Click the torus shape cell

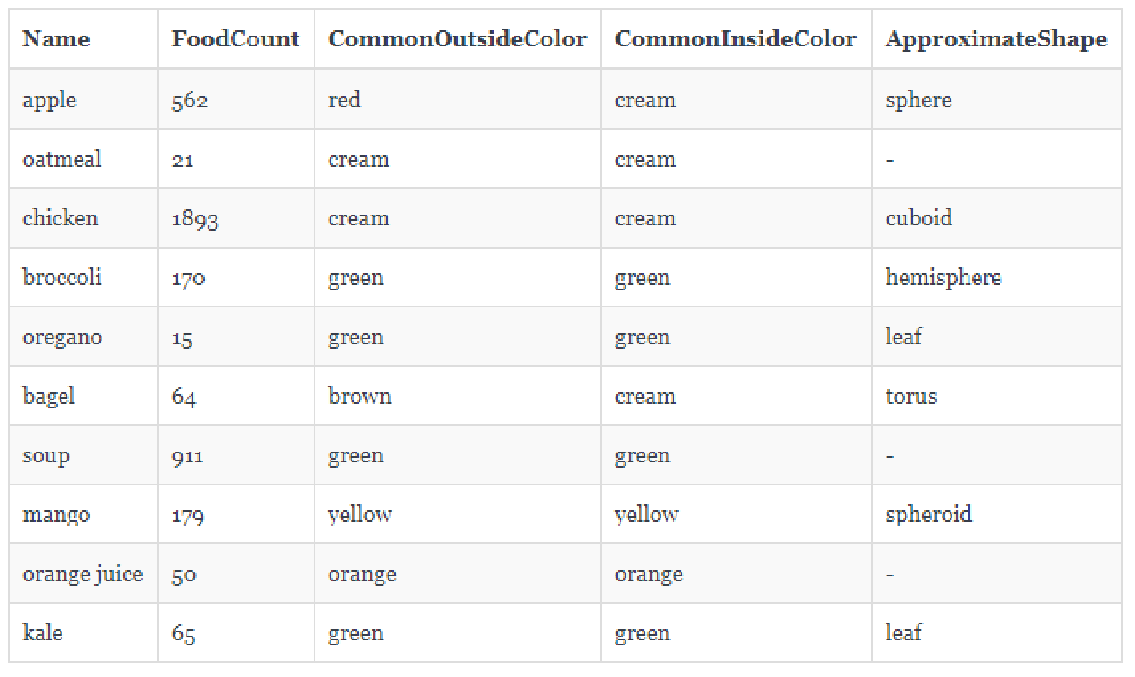pos(910,396)
